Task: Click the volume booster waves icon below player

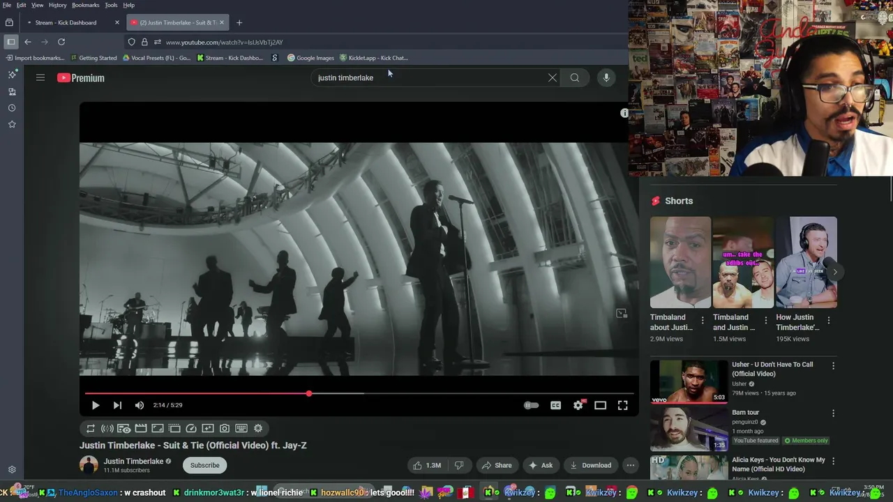Action: tap(107, 429)
